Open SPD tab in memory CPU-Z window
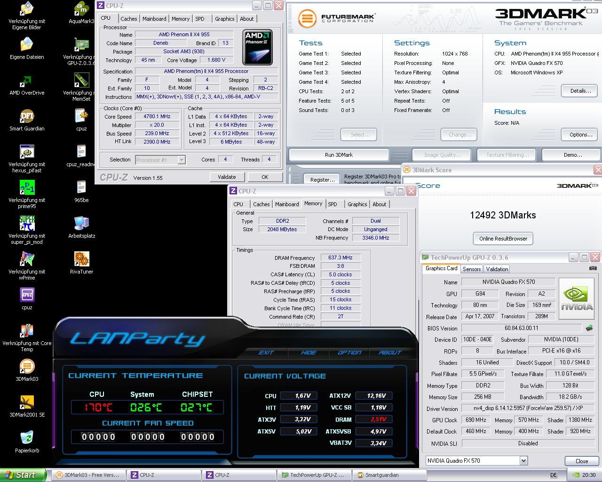Screen dimensions: 602x482 pos(333,204)
